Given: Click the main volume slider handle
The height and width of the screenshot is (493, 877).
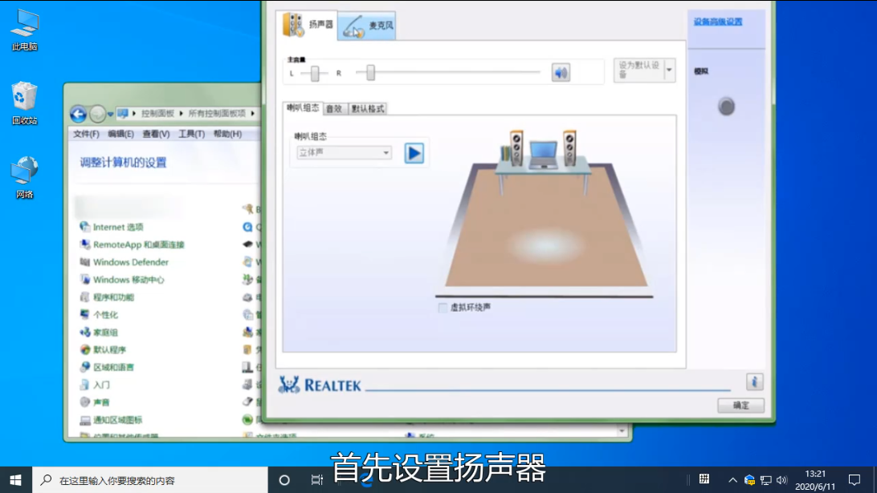Looking at the screenshot, I should [370, 73].
